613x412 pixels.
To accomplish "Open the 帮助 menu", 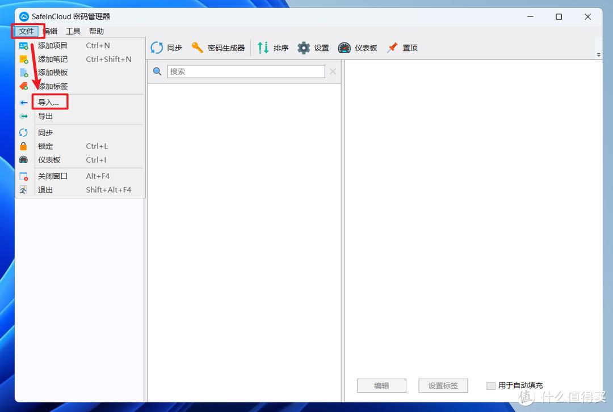I will coord(96,31).
